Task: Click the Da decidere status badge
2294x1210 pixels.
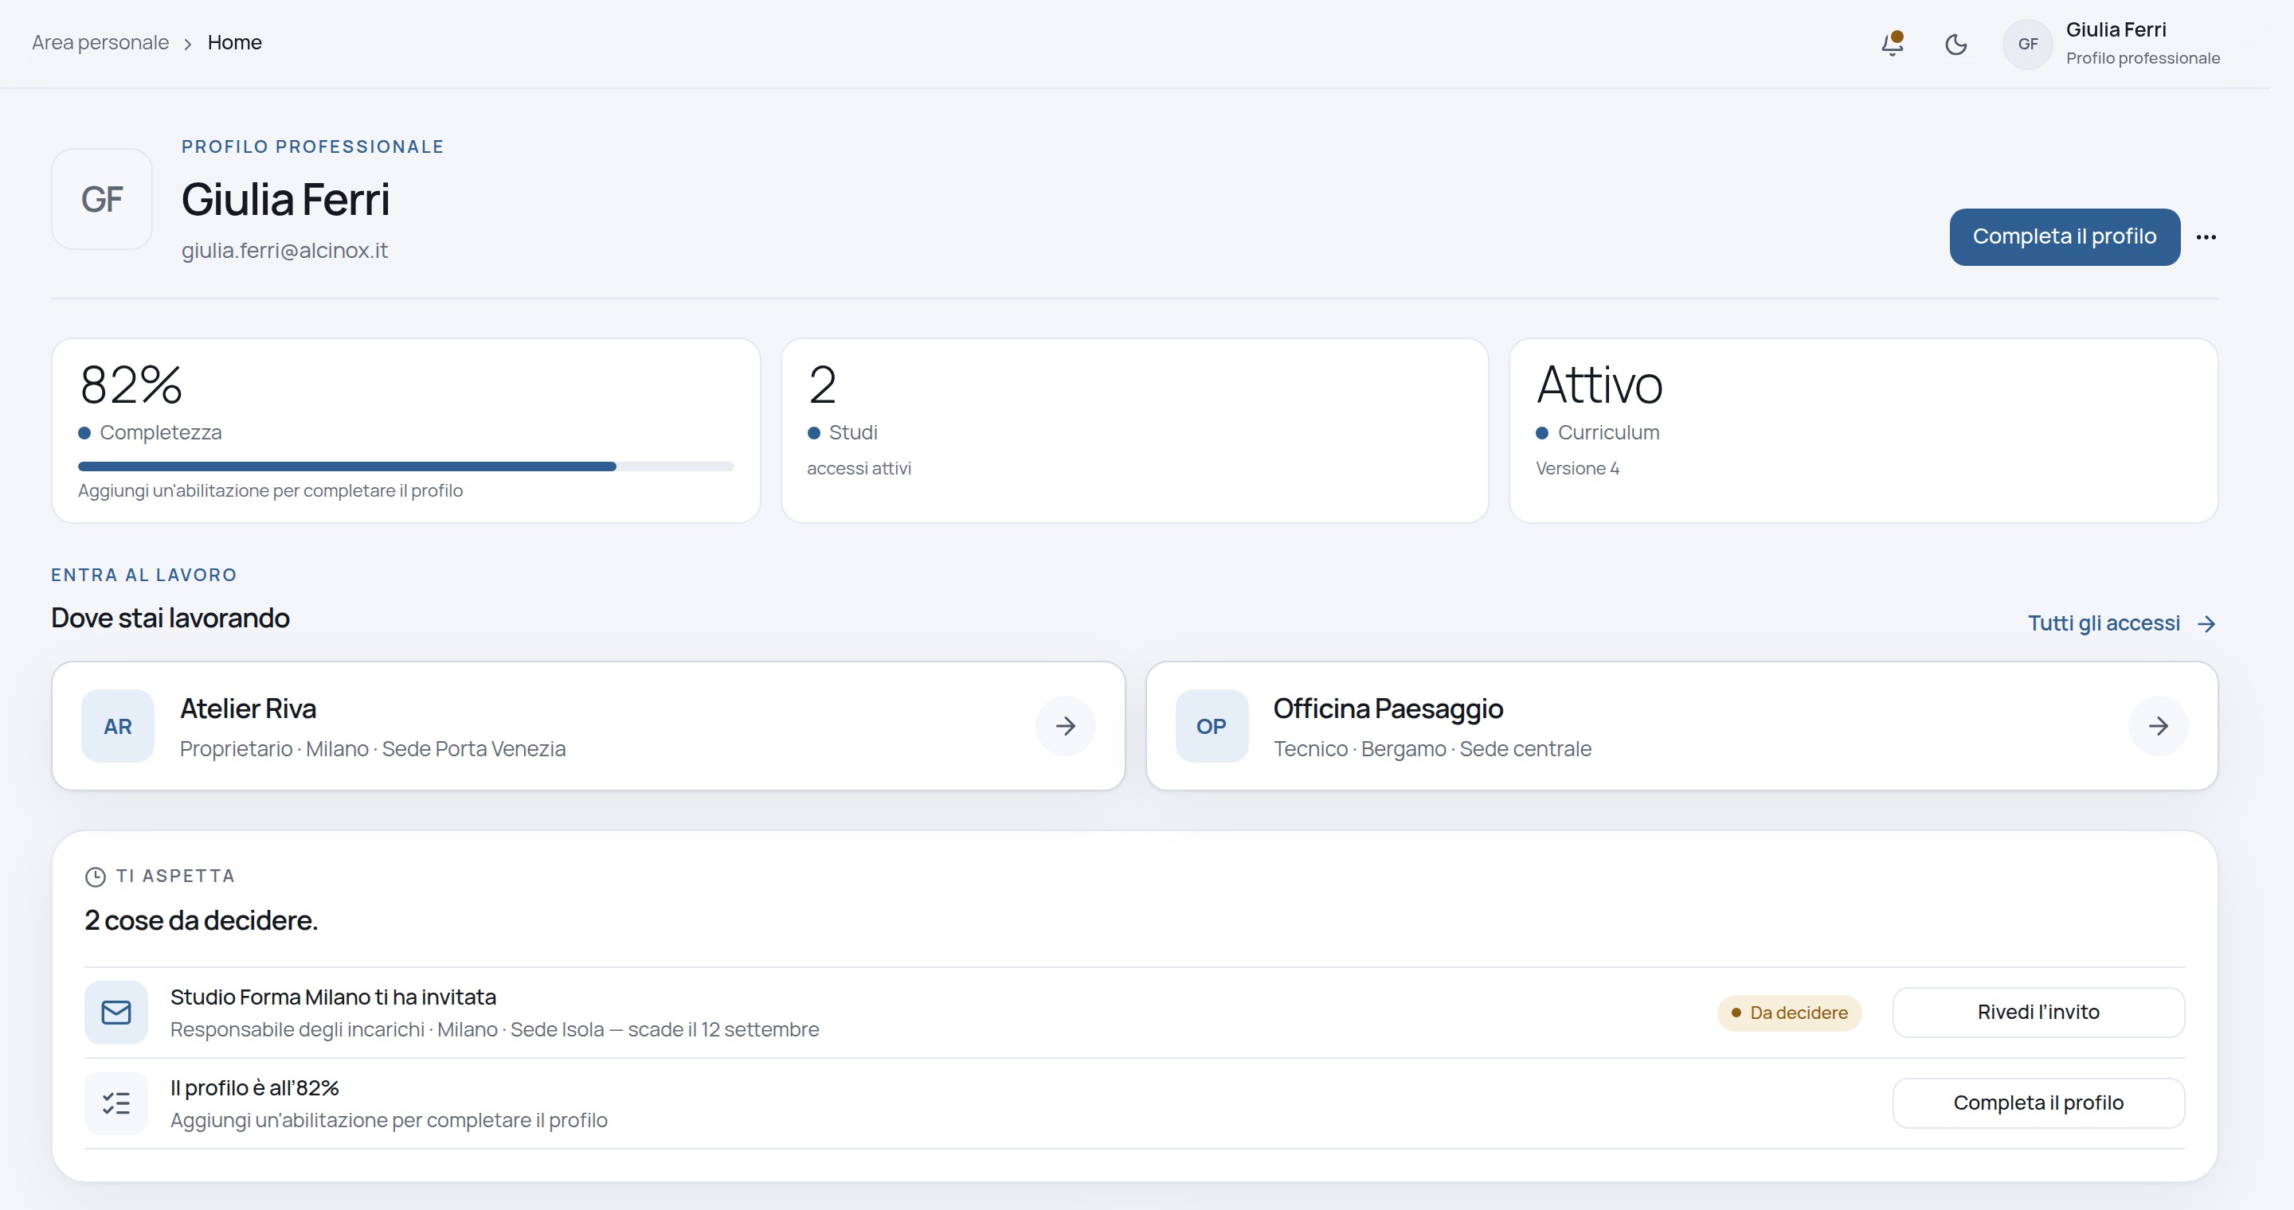Action: 1789,1013
